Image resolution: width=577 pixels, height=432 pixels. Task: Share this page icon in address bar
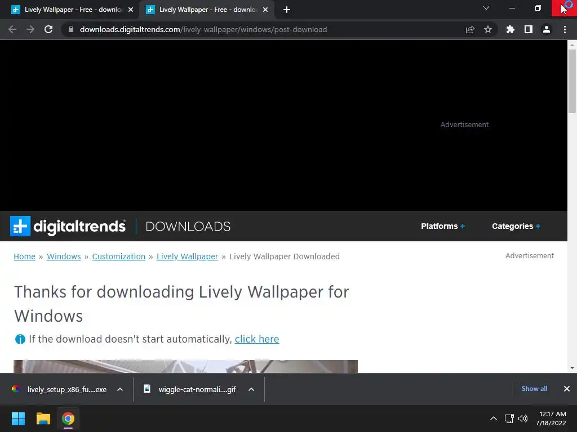470,29
